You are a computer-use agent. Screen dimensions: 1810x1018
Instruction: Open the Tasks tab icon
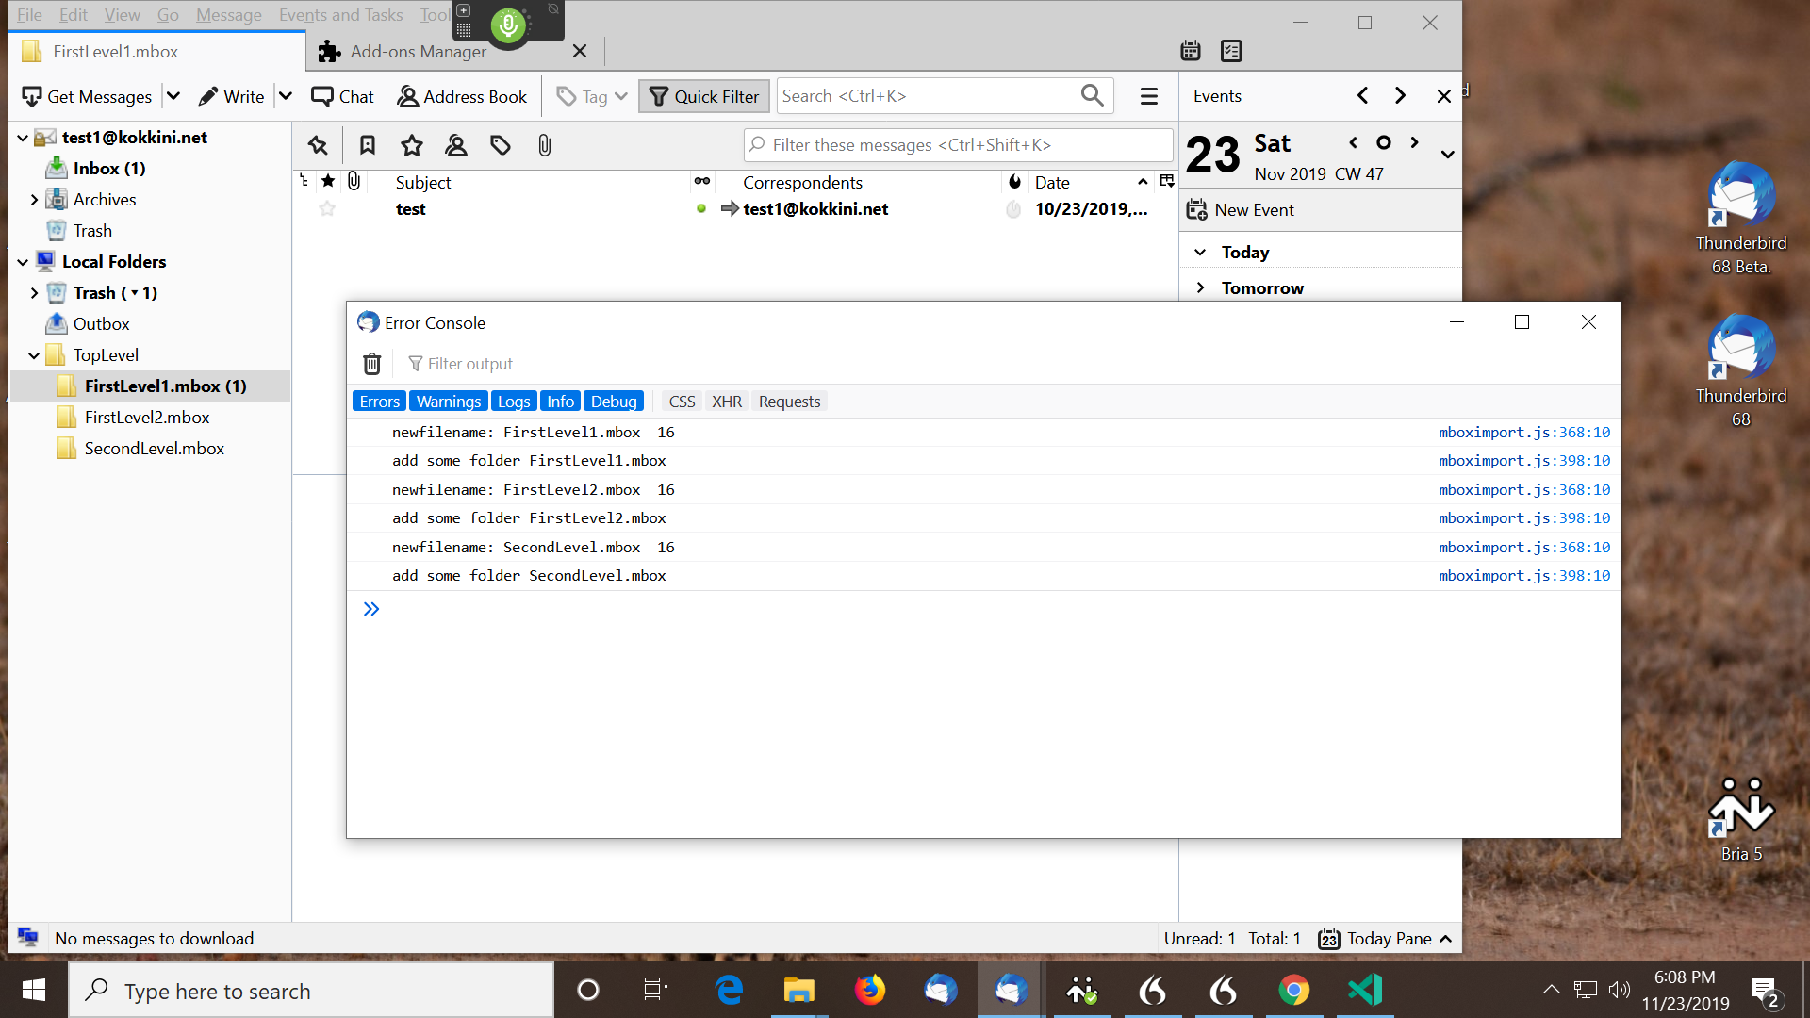(x=1231, y=50)
